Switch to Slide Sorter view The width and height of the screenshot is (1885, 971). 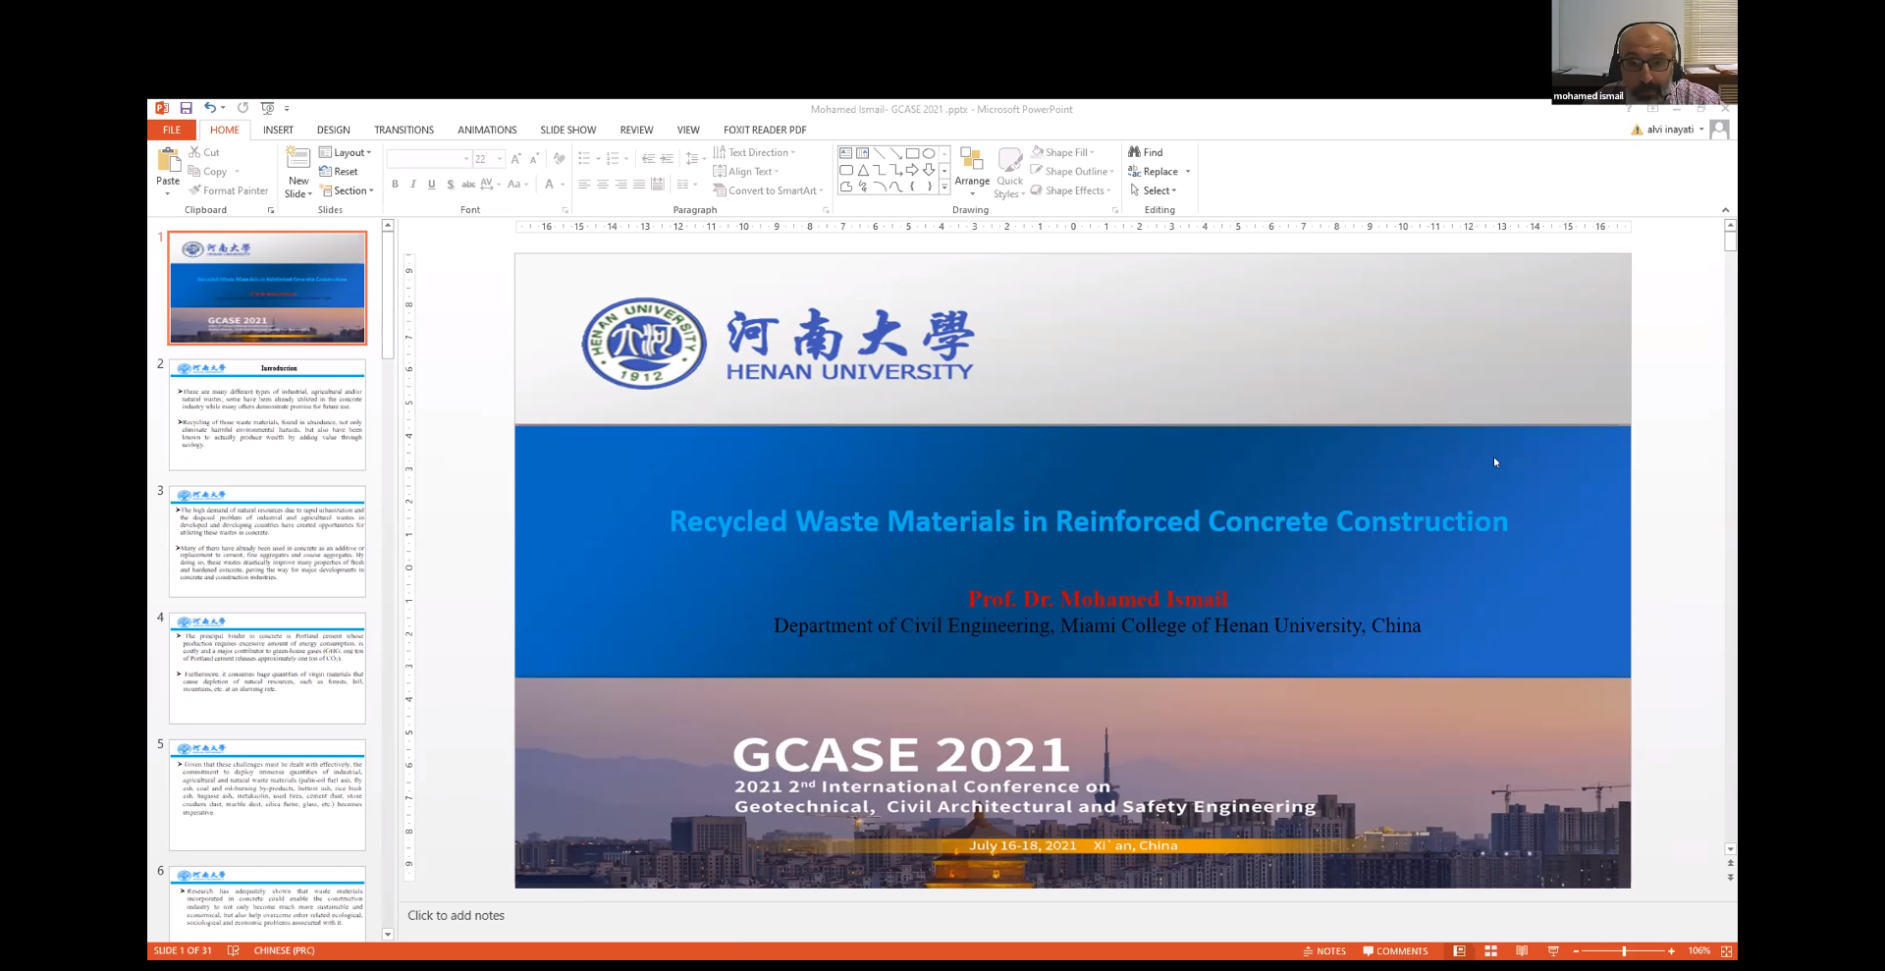(1490, 950)
